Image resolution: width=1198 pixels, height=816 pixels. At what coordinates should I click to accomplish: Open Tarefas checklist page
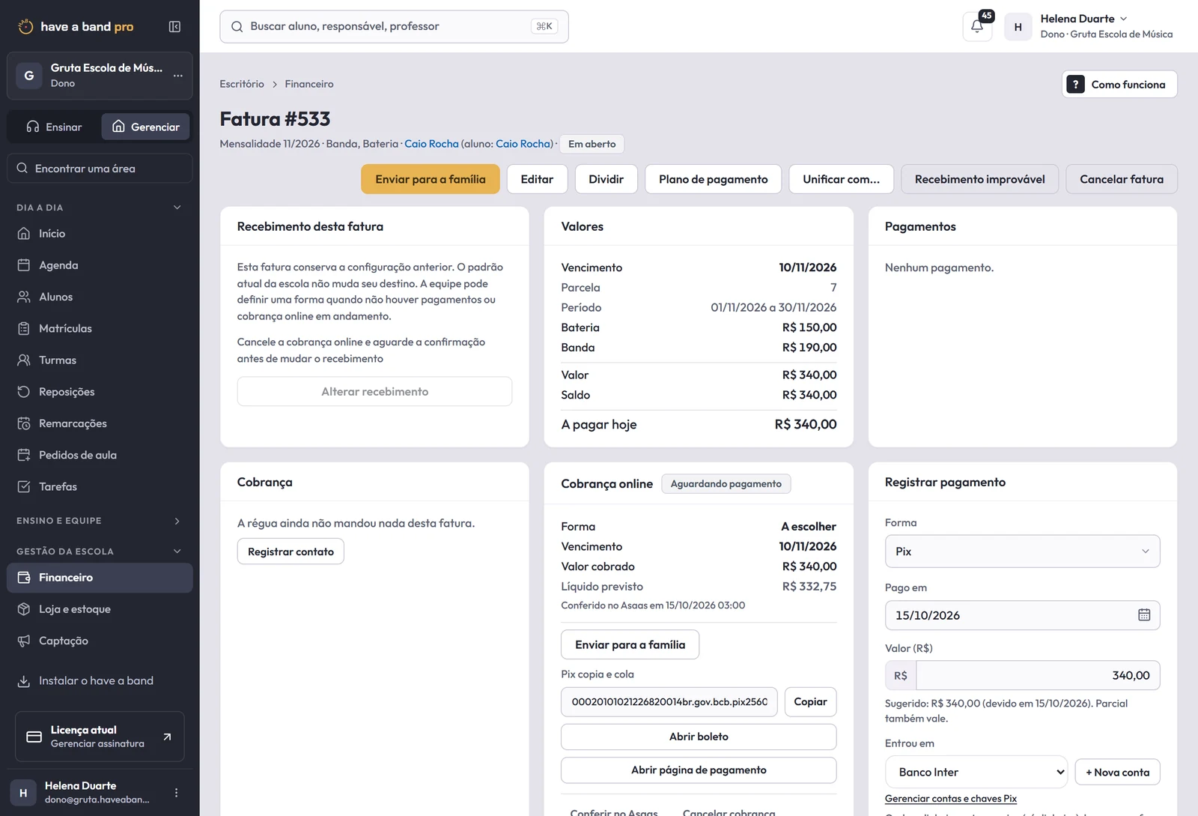[x=100, y=486]
